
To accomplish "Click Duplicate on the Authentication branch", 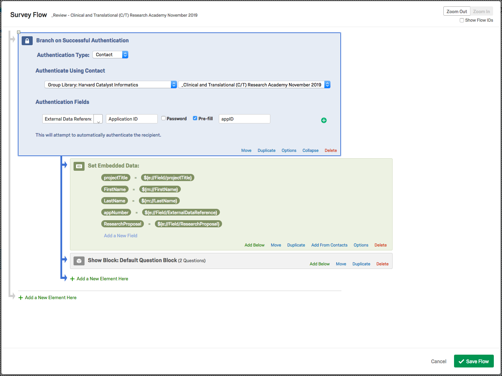I will 266,150.
